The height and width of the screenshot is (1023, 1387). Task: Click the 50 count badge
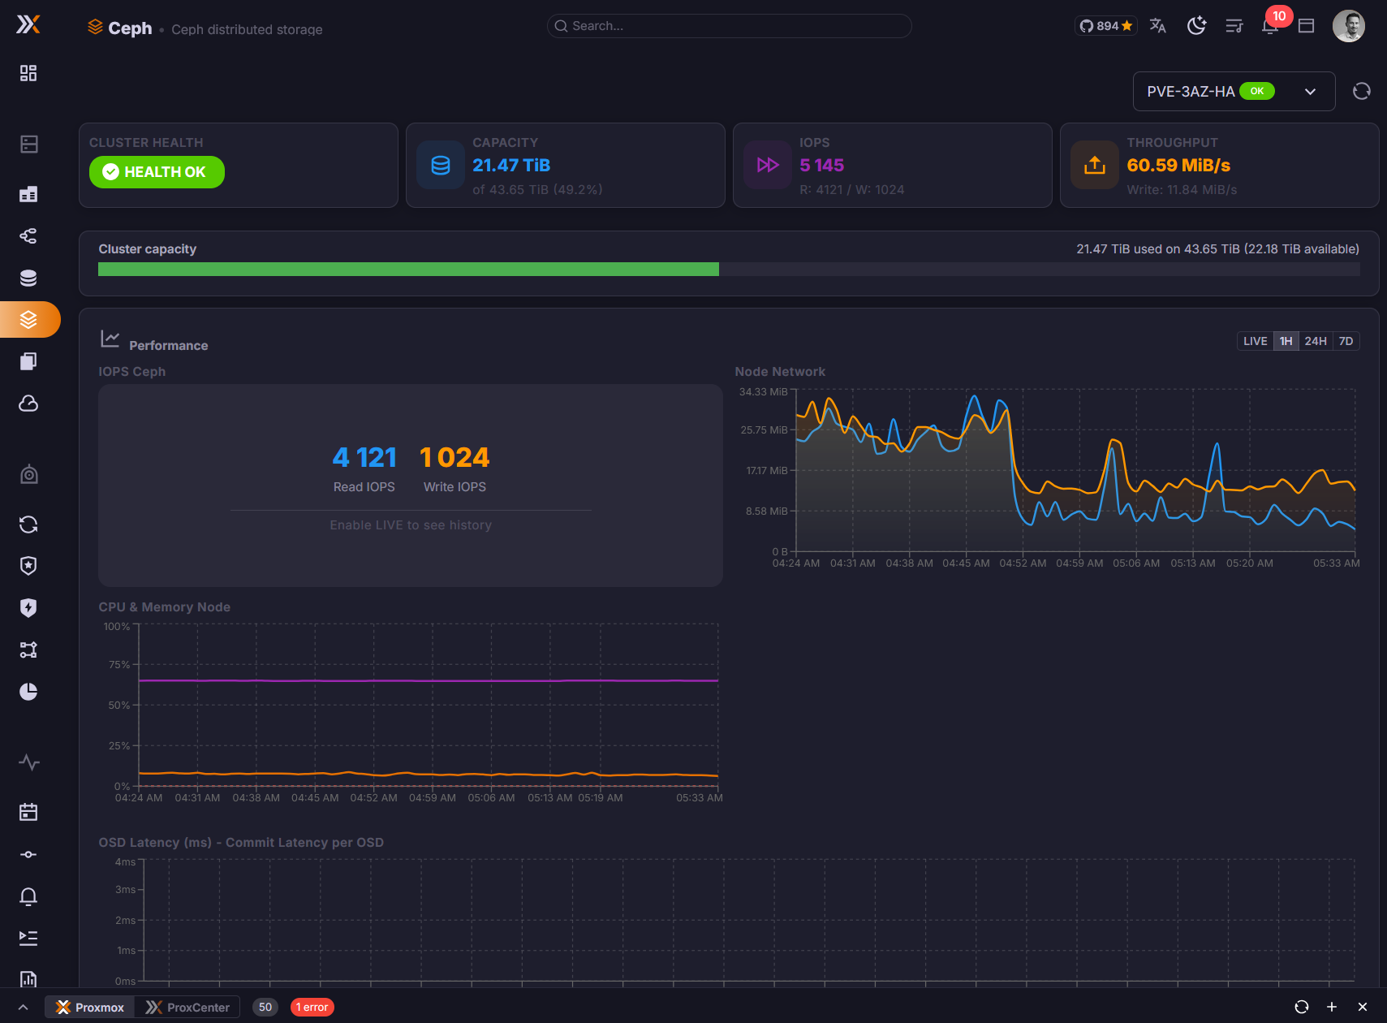pyautogui.click(x=265, y=1007)
